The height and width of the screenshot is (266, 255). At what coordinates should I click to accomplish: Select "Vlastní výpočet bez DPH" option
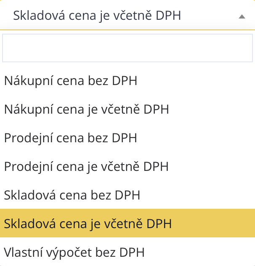(x=74, y=252)
